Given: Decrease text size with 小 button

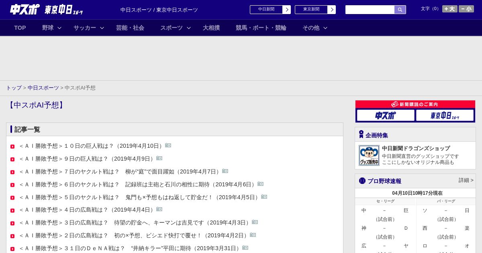Looking at the screenshot, I should coord(466,9).
